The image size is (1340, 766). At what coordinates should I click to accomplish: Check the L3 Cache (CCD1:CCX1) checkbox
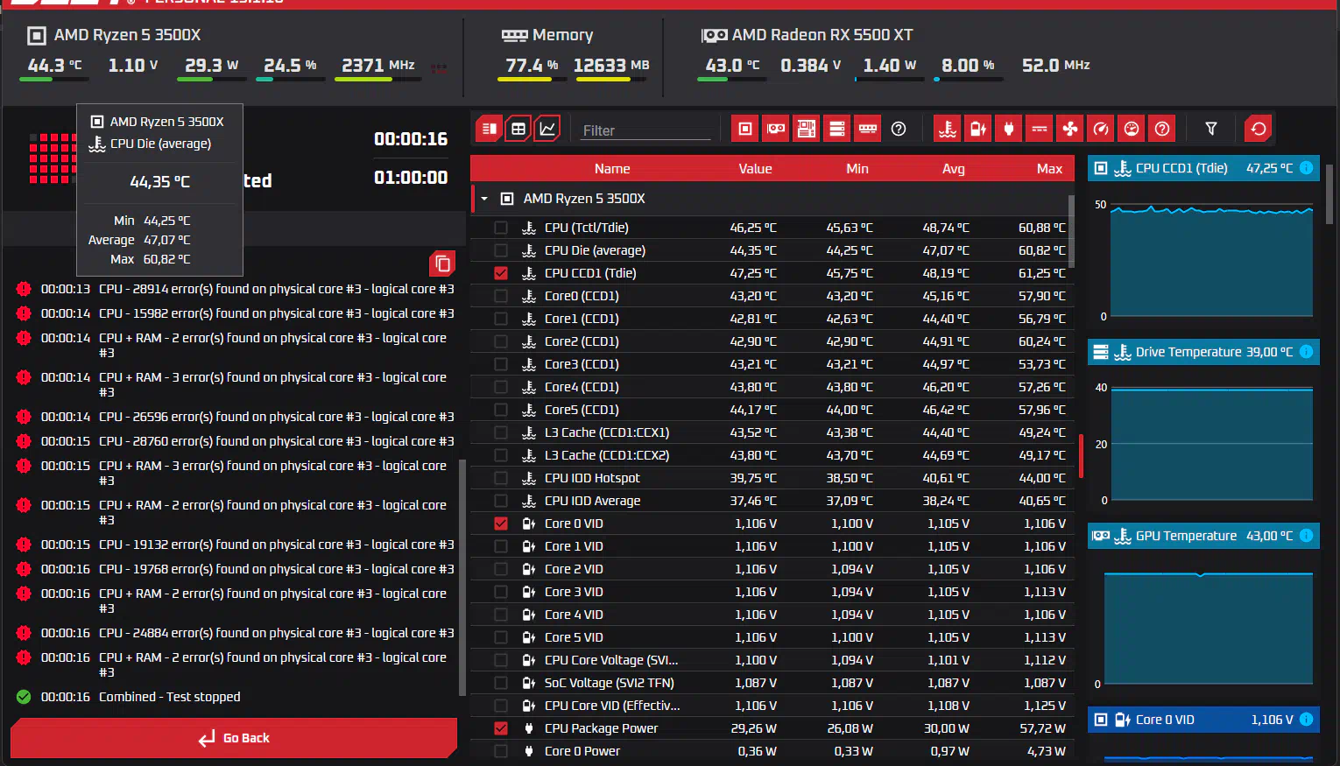[x=501, y=432]
